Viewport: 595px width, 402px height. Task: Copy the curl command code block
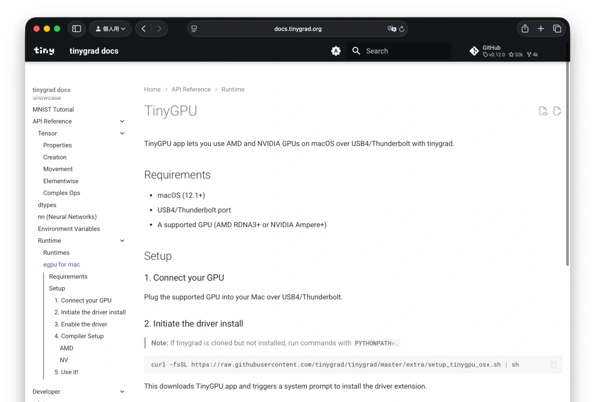click(x=553, y=365)
